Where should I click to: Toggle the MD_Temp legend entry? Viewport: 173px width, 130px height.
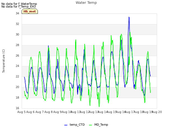(98, 125)
